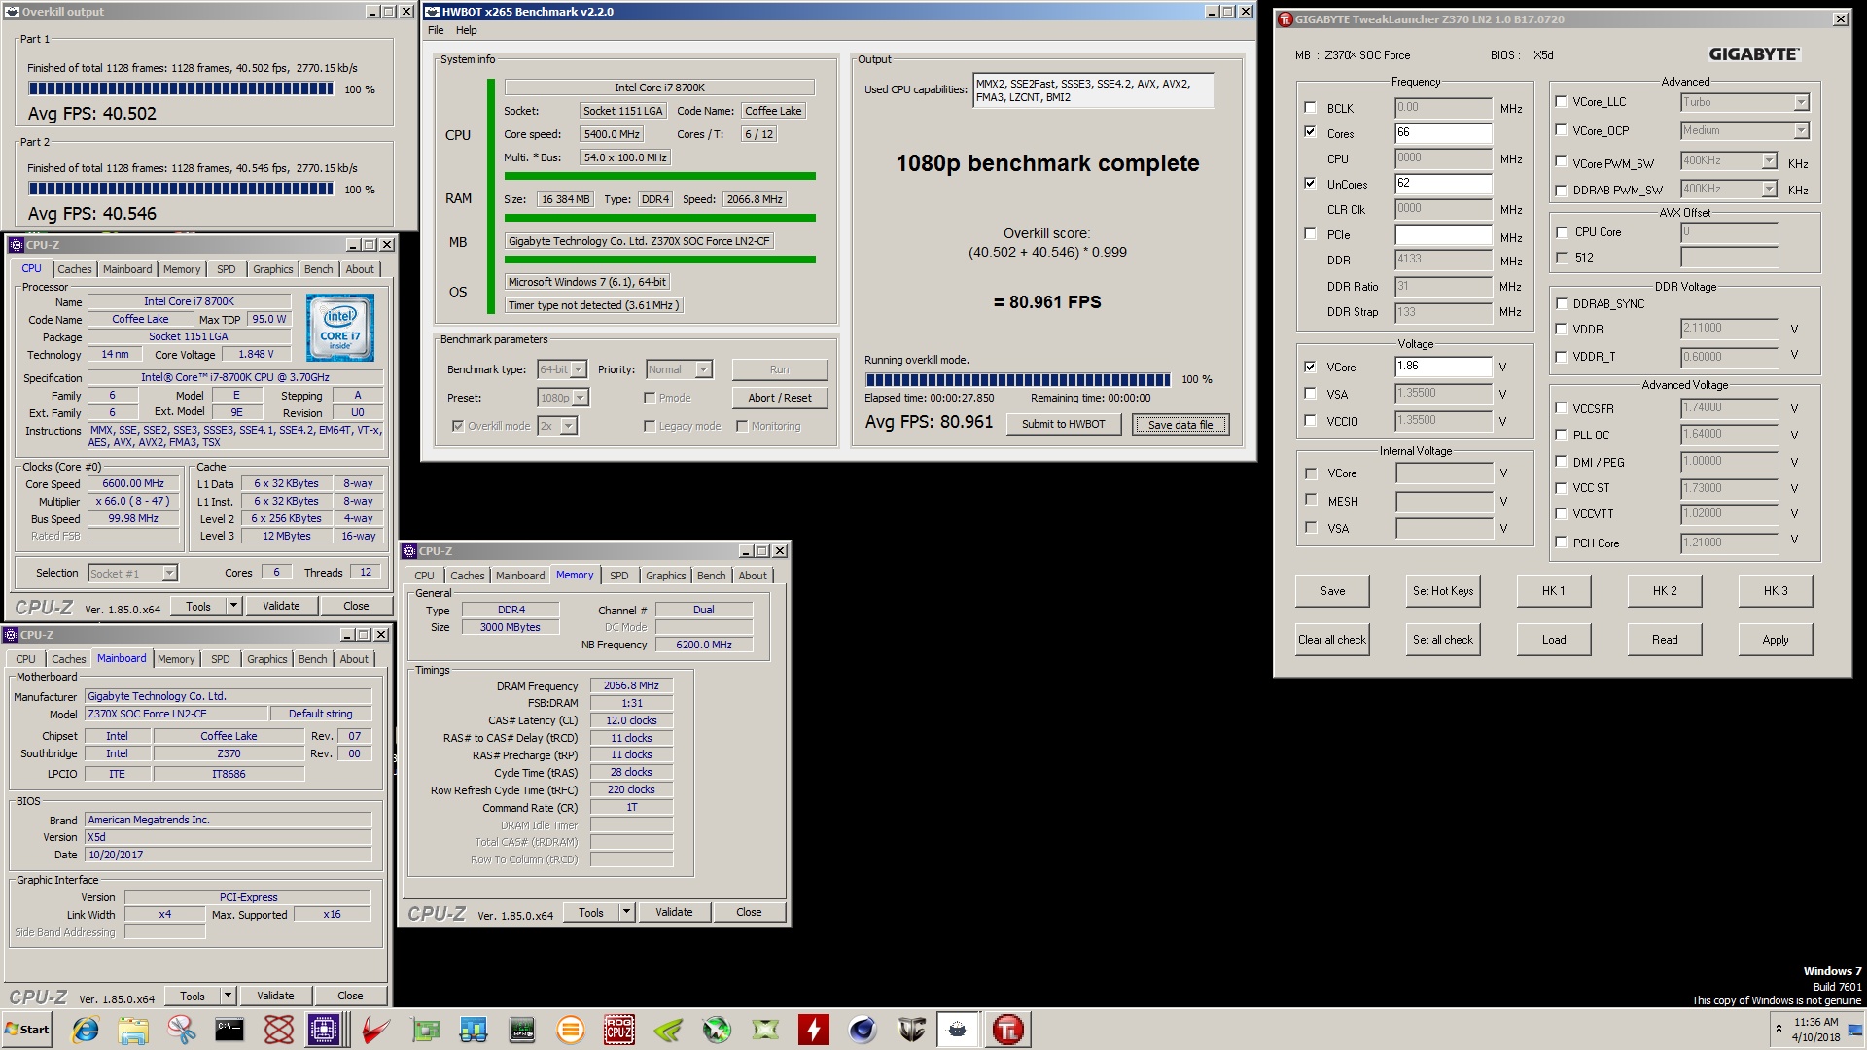Enable the PCIe frequency checkbox

pos(1310,234)
